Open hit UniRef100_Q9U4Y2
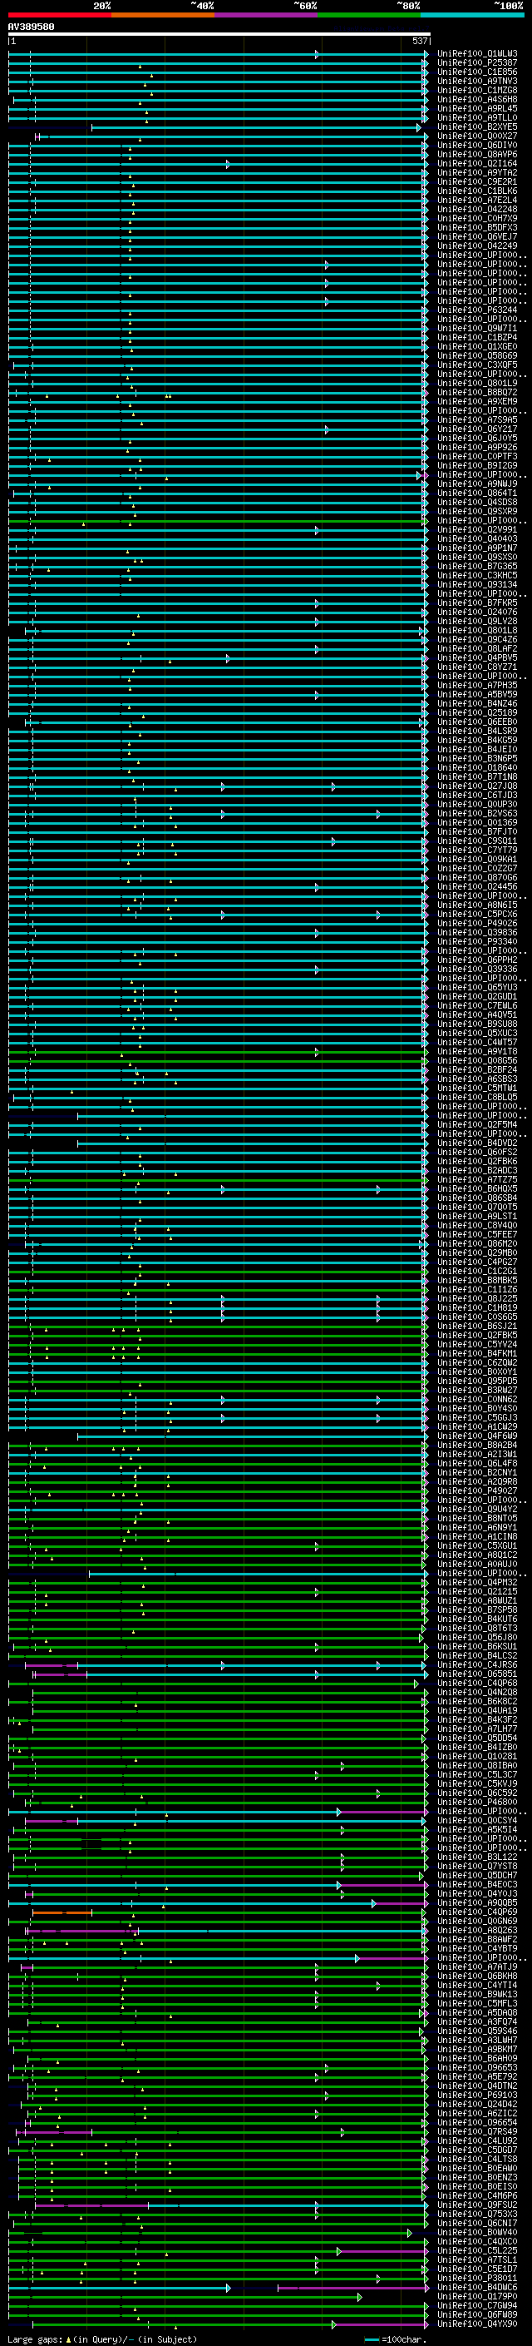The image size is (532, 2346). (477, 1510)
